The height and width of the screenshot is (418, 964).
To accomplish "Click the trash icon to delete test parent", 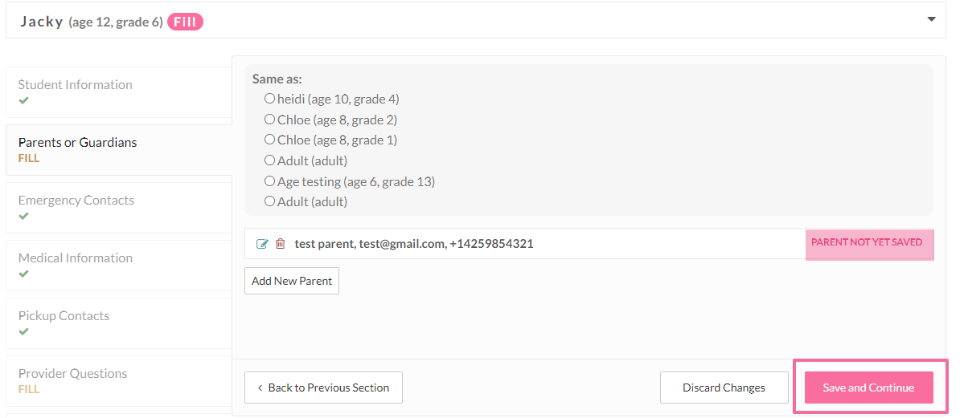I will (x=280, y=244).
